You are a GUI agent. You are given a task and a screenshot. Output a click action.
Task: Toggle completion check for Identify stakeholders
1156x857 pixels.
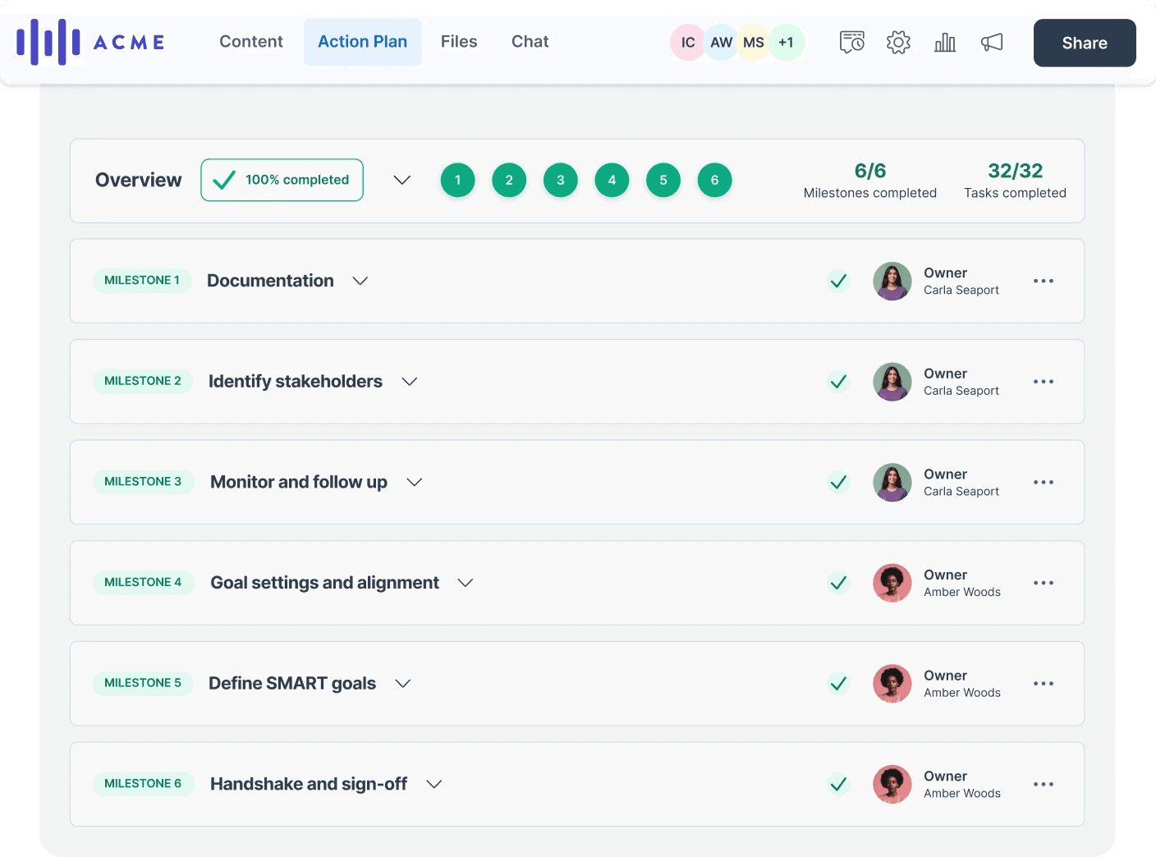coord(838,382)
